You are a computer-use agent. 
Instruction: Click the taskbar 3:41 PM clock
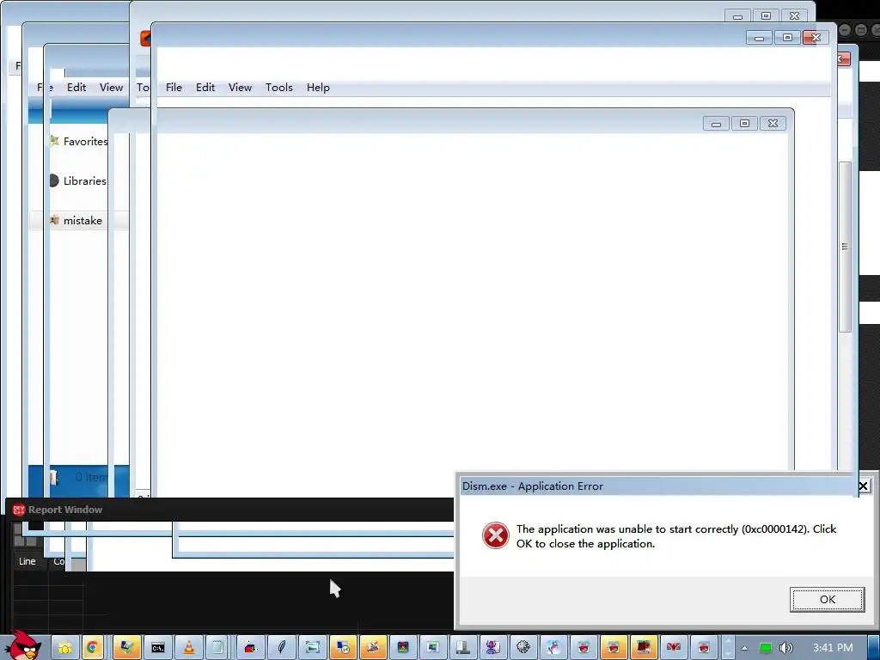(833, 648)
